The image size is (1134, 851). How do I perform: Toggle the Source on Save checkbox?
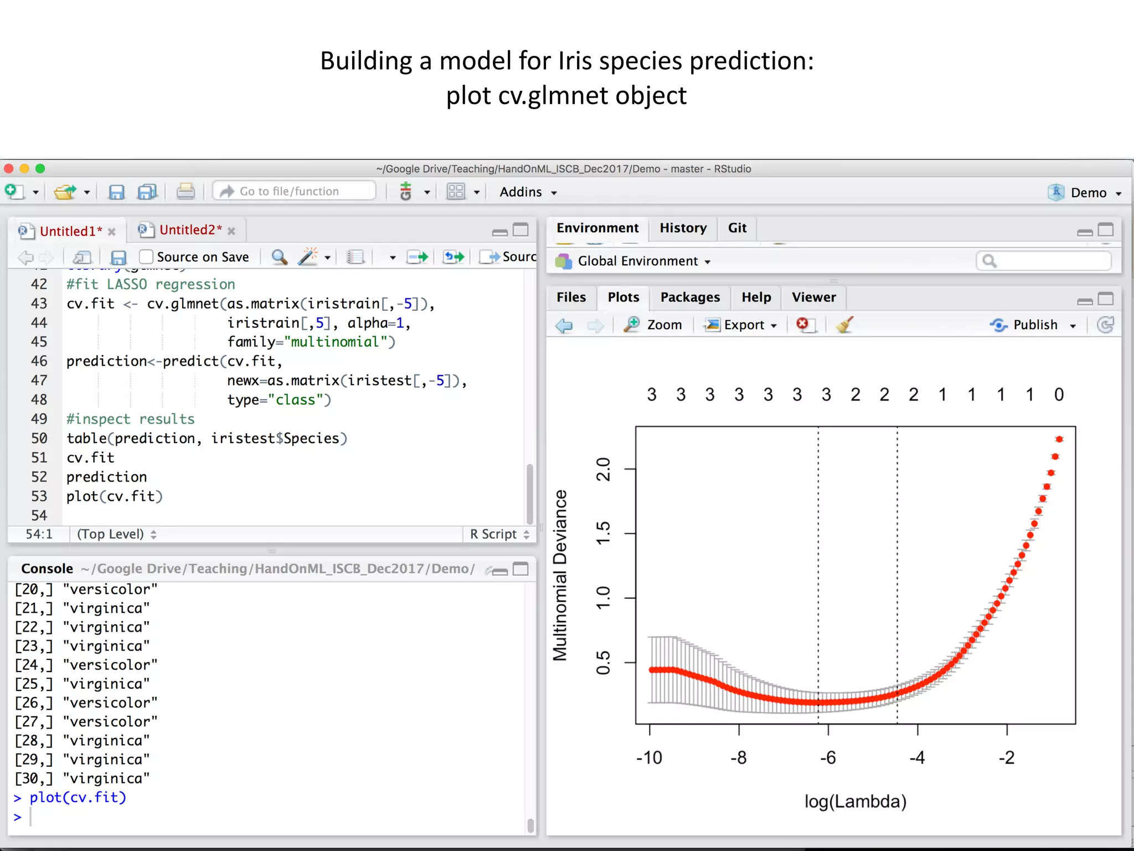coord(146,257)
